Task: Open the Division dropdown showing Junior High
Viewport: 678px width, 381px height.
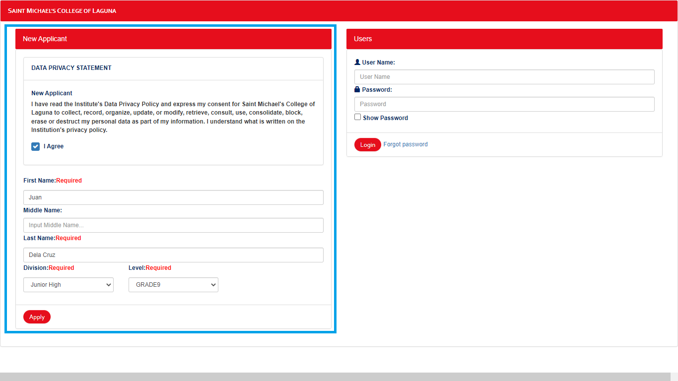Action: pos(68,285)
